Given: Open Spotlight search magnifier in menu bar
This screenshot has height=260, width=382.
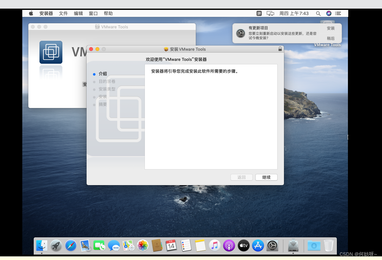Looking at the screenshot, I should (318, 13).
